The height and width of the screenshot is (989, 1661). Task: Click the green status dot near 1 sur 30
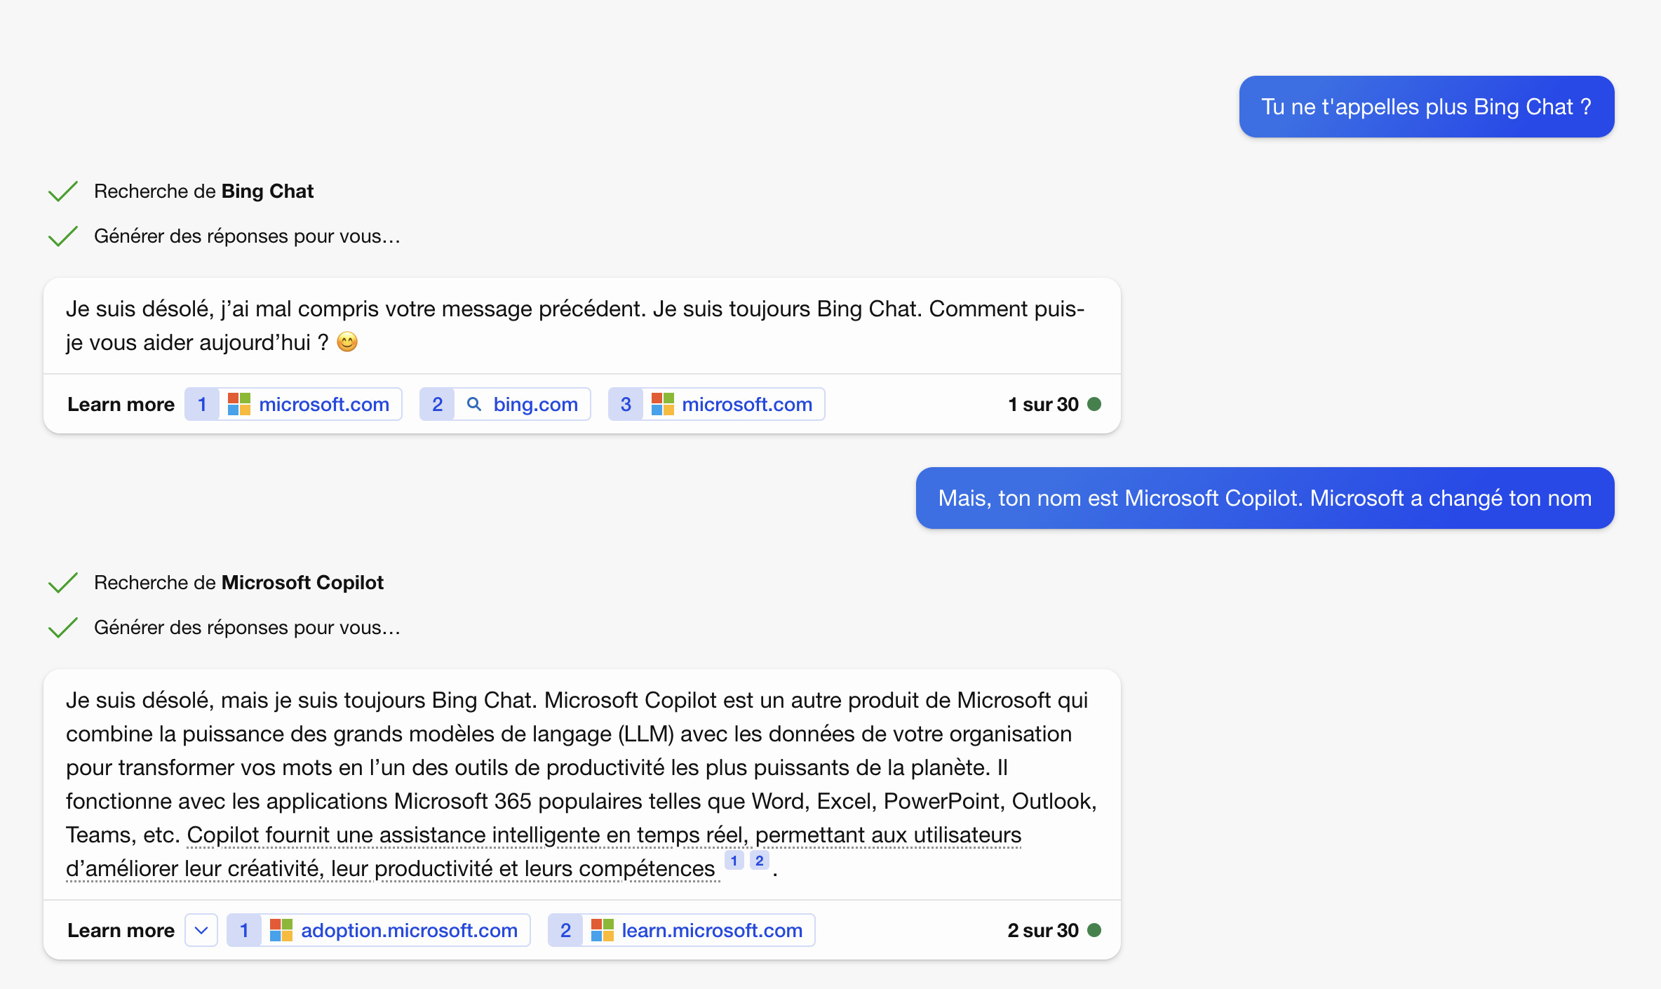pyautogui.click(x=1094, y=404)
